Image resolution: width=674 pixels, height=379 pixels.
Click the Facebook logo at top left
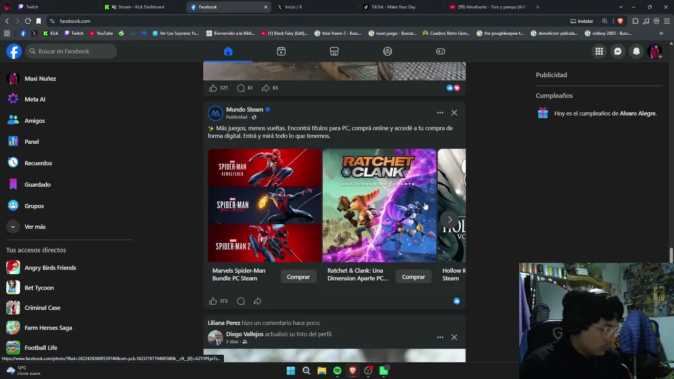pyautogui.click(x=14, y=51)
